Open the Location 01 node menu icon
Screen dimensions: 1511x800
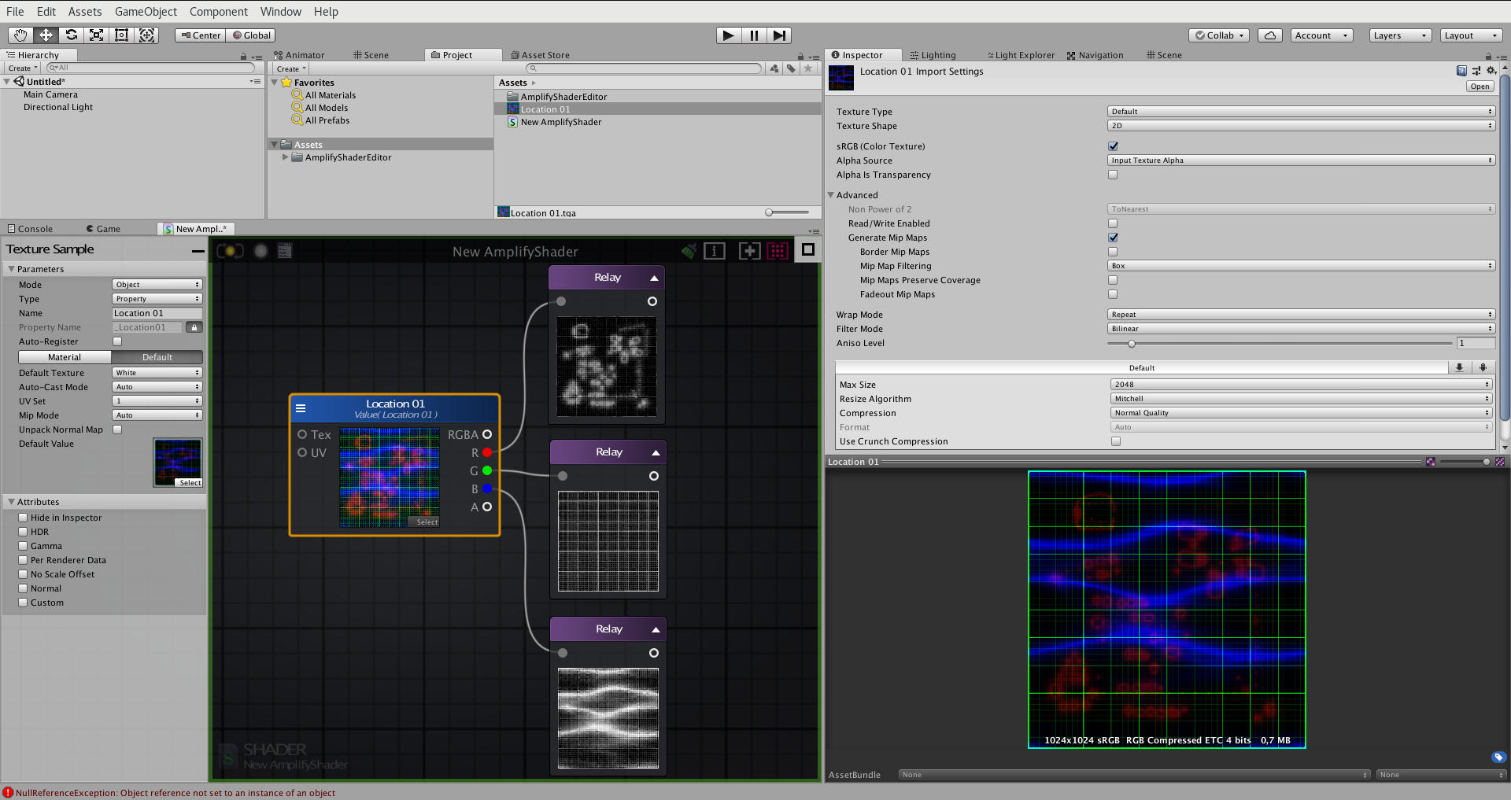(301, 408)
